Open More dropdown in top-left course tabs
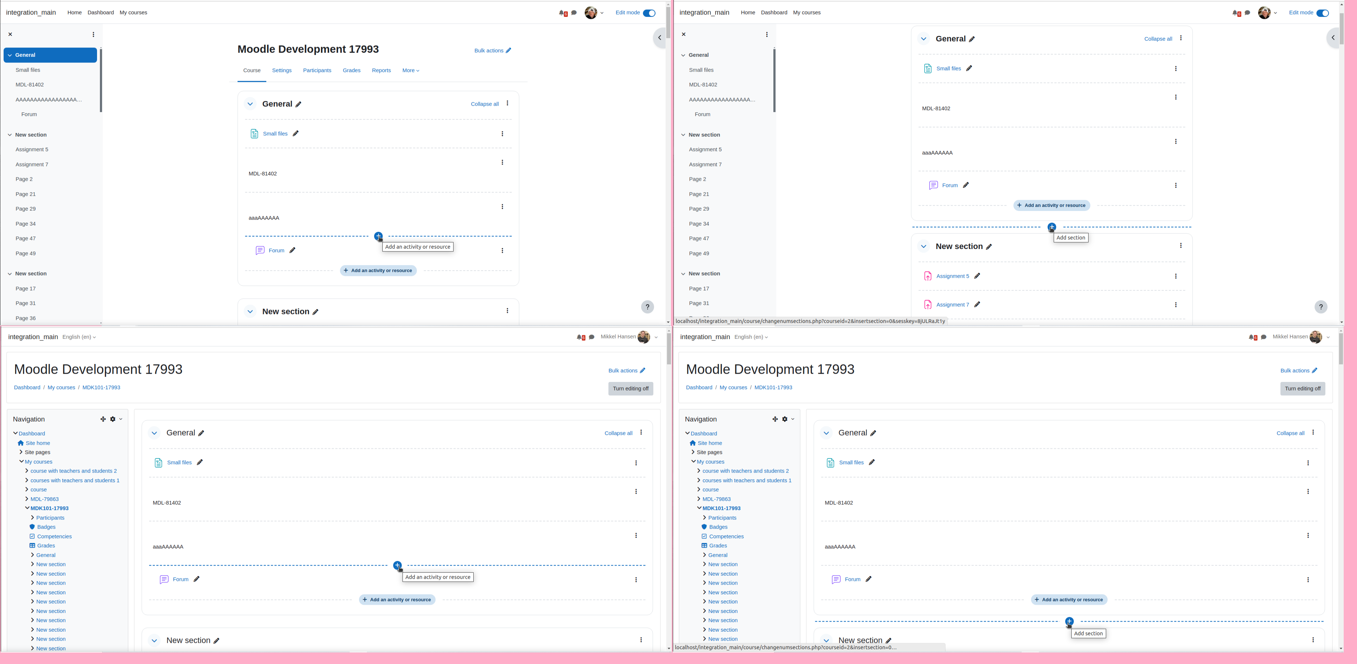Image resolution: width=1357 pixels, height=664 pixels. (x=411, y=70)
